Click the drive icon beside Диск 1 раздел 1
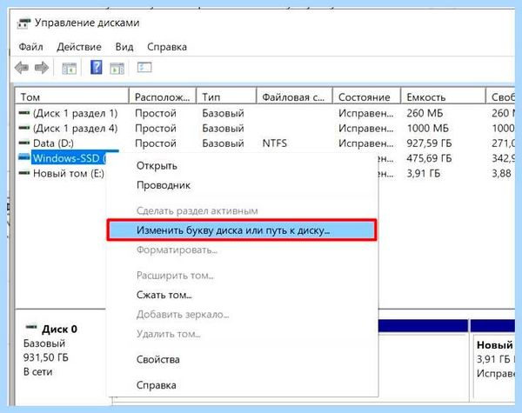Image resolution: width=522 pixels, height=413 pixels. (24, 113)
